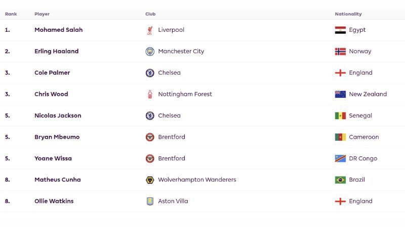Click the New Zealand flag icon
Screen dimensions: 405x227
coord(340,94)
